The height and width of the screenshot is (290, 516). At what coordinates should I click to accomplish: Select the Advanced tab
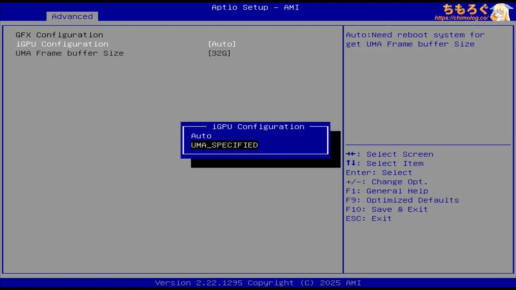coord(72,17)
